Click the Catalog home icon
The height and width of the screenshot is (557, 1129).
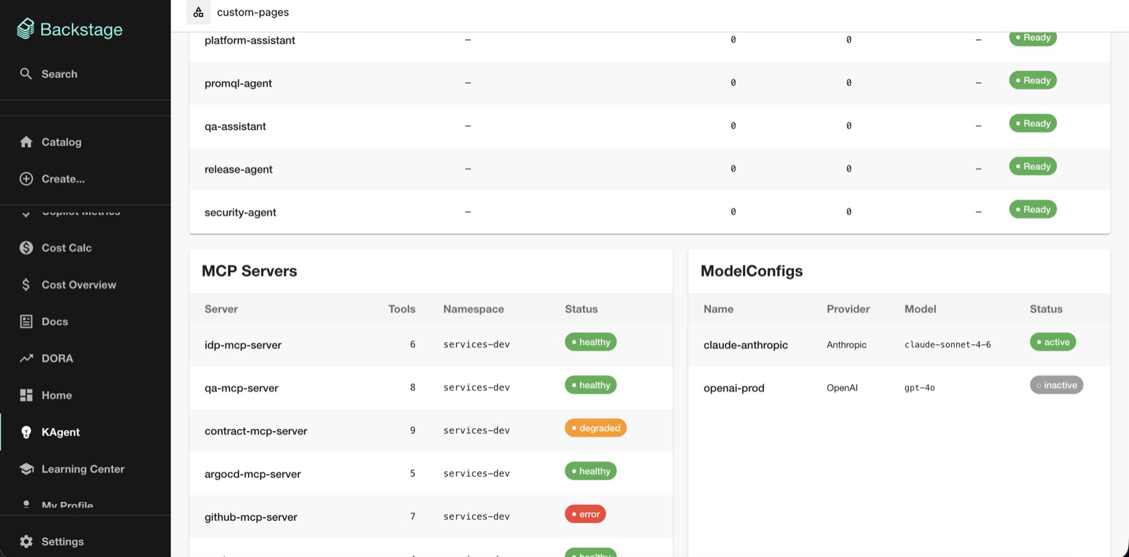26,142
